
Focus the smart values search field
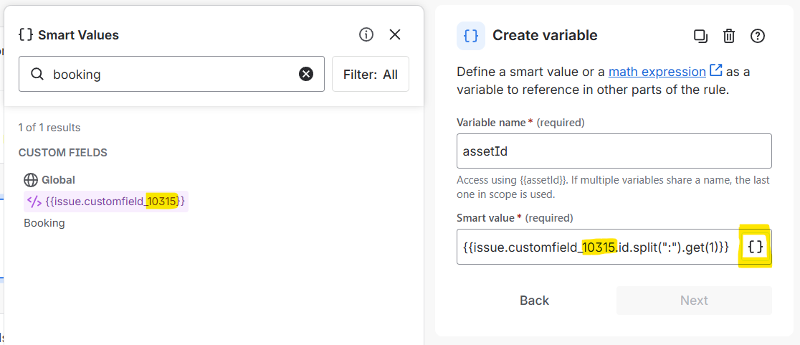(x=172, y=74)
